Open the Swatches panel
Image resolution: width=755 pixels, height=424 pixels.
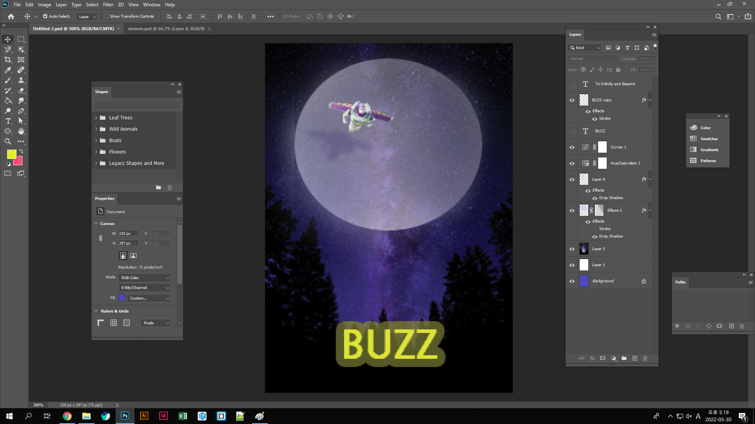709,139
